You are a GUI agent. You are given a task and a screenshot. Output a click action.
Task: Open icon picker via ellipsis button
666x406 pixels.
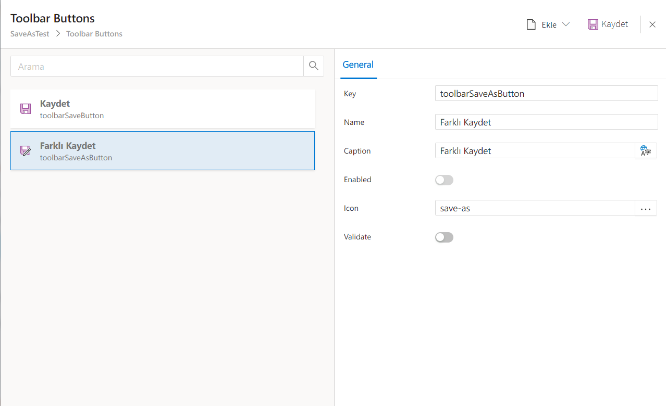pyautogui.click(x=646, y=208)
